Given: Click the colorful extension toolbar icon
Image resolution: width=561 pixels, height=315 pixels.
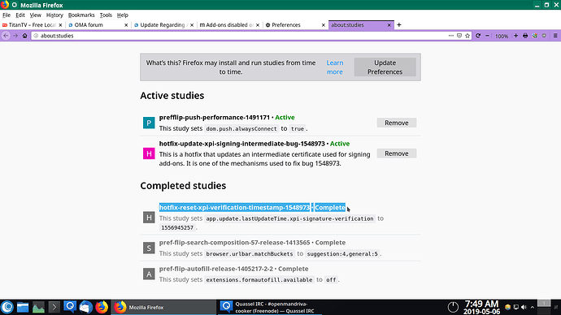Looking at the screenshot, I should click(534, 36).
